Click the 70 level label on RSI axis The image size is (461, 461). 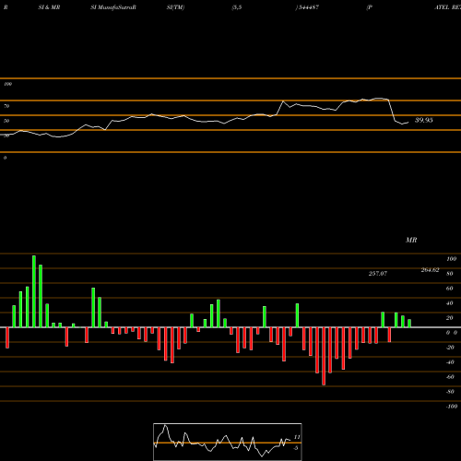tap(6, 106)
